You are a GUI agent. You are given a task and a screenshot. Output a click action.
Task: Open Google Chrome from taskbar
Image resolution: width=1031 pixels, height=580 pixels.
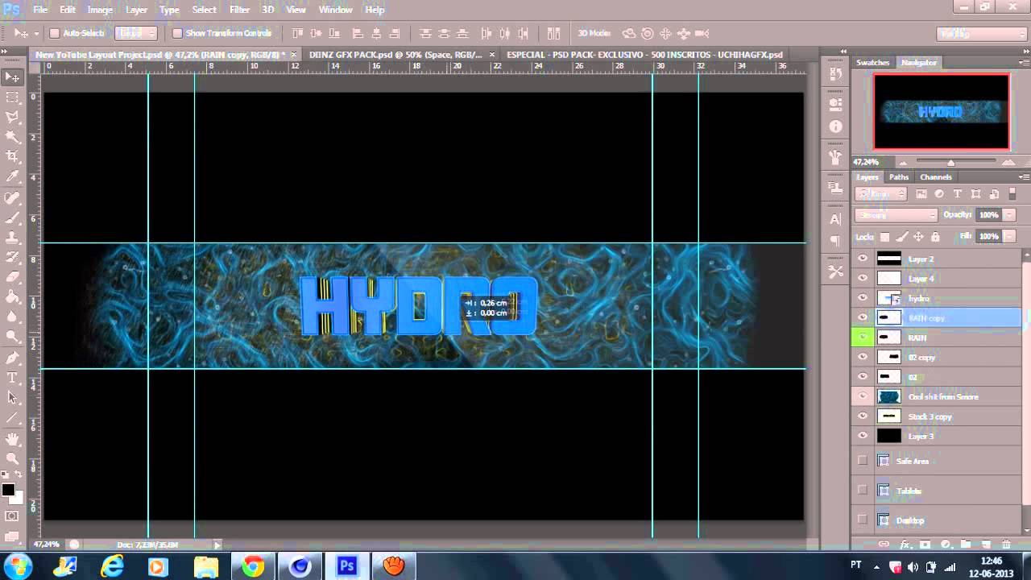pos(253,567)
